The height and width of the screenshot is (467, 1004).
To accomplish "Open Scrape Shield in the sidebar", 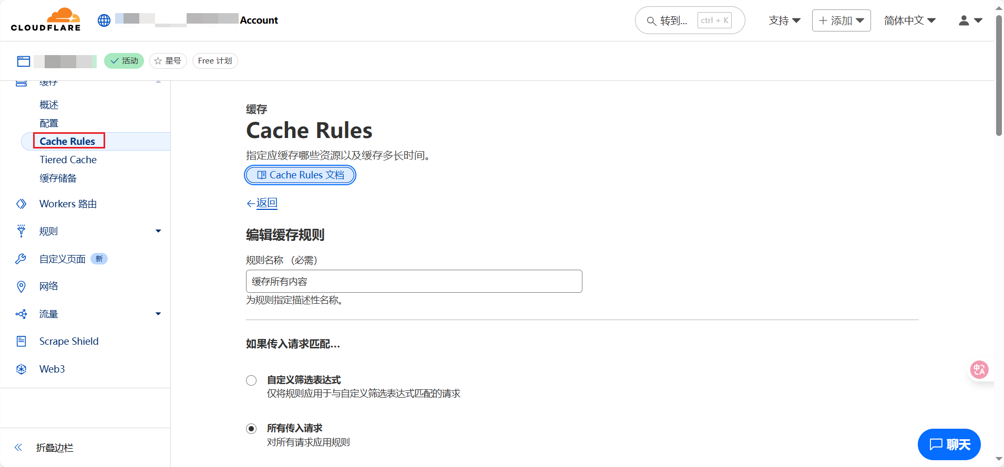I will click(69, 341).
